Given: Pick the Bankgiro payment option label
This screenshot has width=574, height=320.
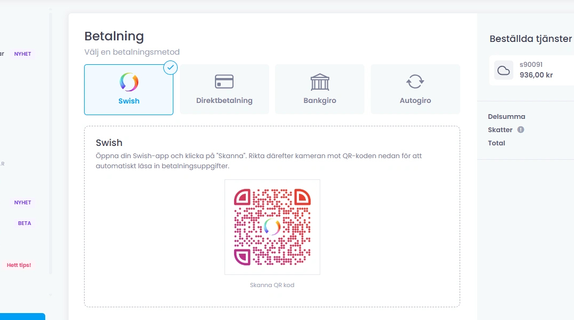Looking at the screenshot, I should click(320, 100).
